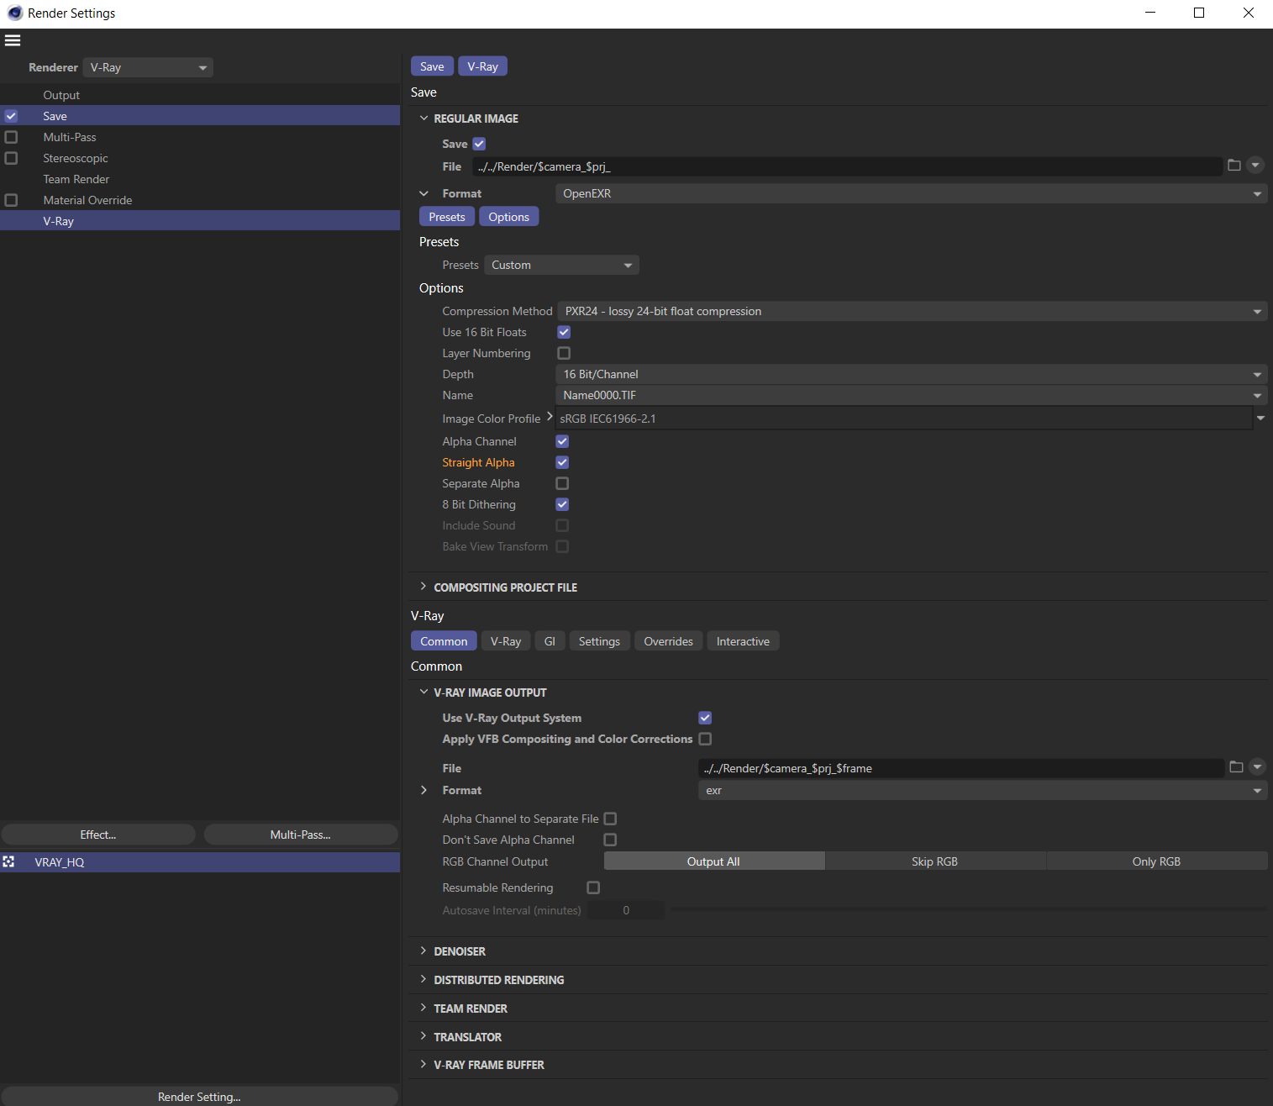Toggle the 8 Bit Dithering checkbox

point(562,504)
